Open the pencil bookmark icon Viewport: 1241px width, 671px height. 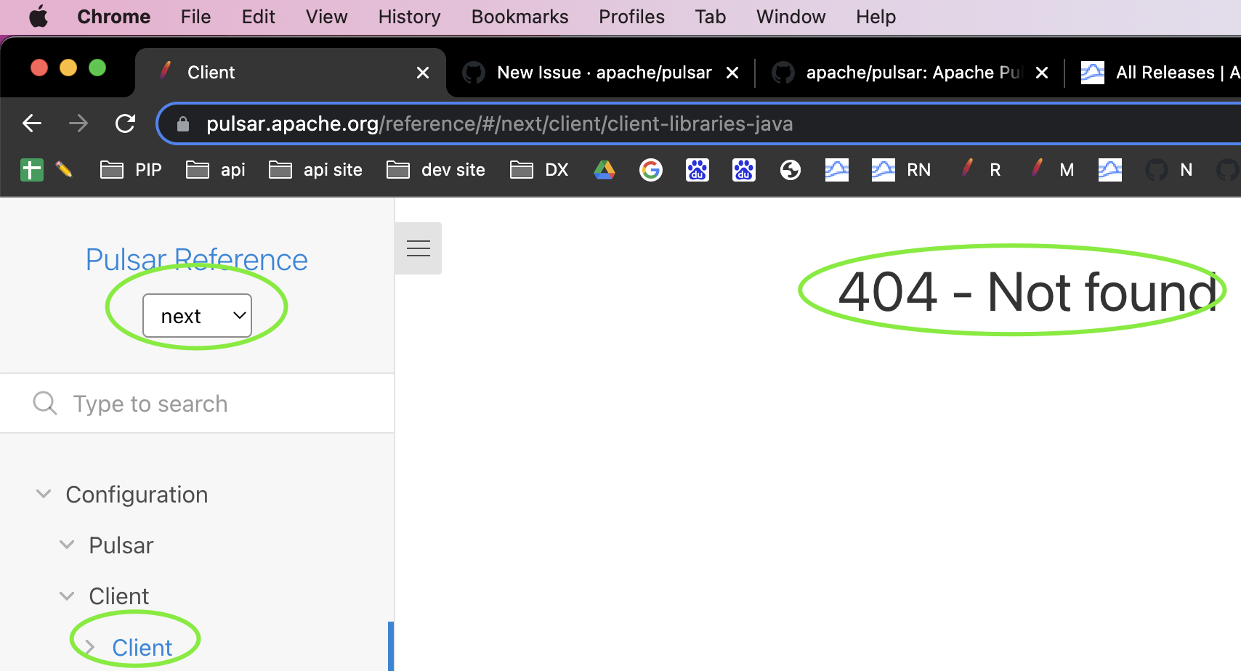64,170
